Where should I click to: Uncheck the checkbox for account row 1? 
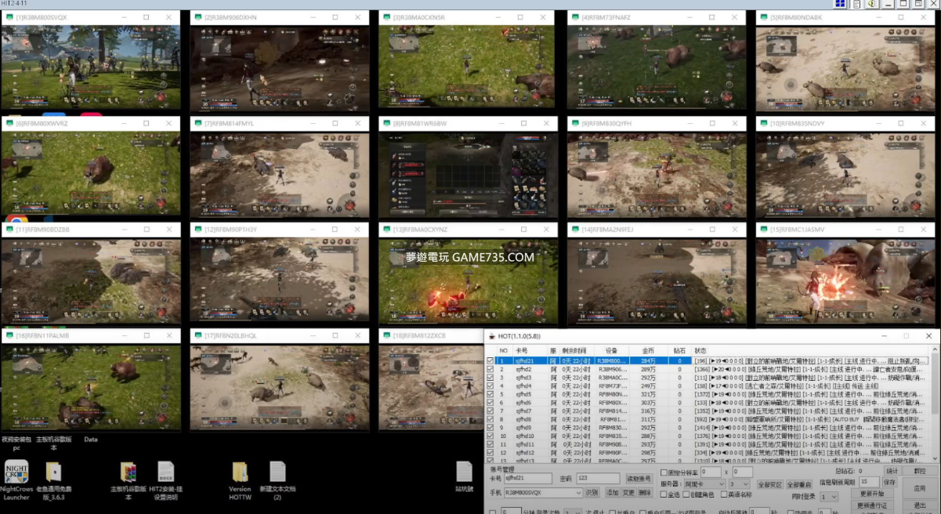pos(490,361)
